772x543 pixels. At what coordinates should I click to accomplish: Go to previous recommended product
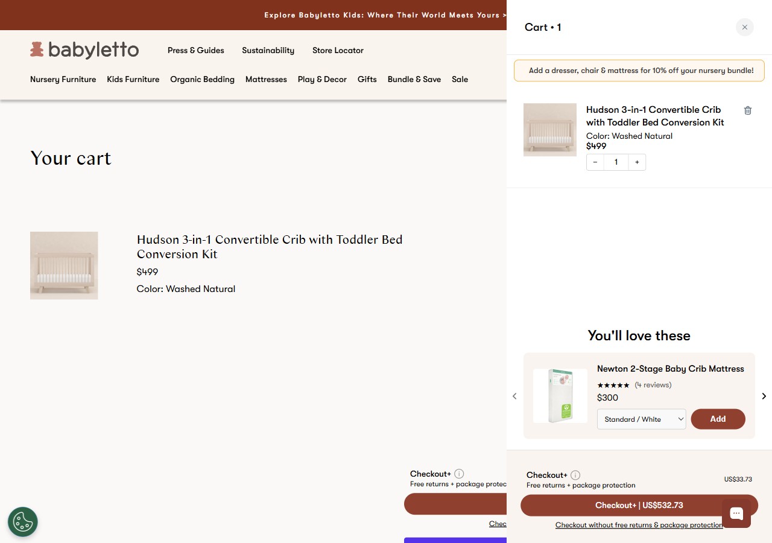point(514,396)
